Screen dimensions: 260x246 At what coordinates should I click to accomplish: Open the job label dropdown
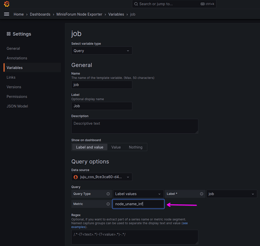click(x=232, y=194)
